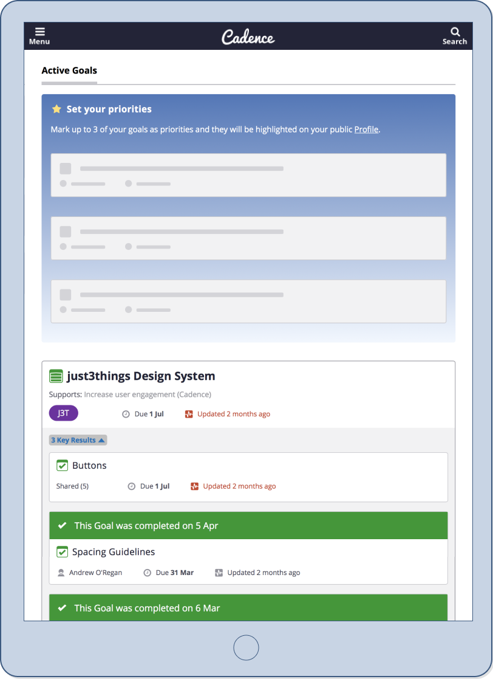This screenshot has width=493, height=679.
Task: Click the Cadence logo in the header
Action: click(x=248, y=36)
